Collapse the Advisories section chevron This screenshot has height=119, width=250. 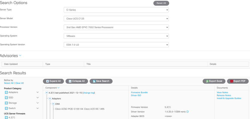click(x=20, y=56)
